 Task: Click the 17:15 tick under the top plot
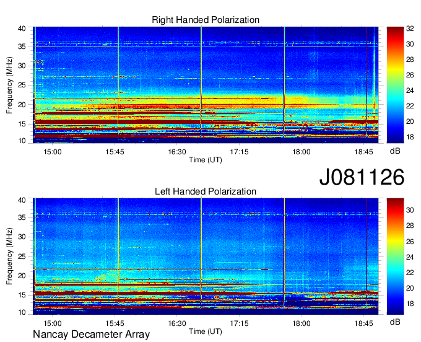click(x=239, y=152)
